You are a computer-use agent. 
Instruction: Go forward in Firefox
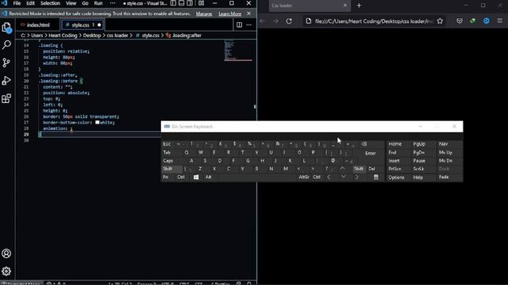[x=275, y=21]
